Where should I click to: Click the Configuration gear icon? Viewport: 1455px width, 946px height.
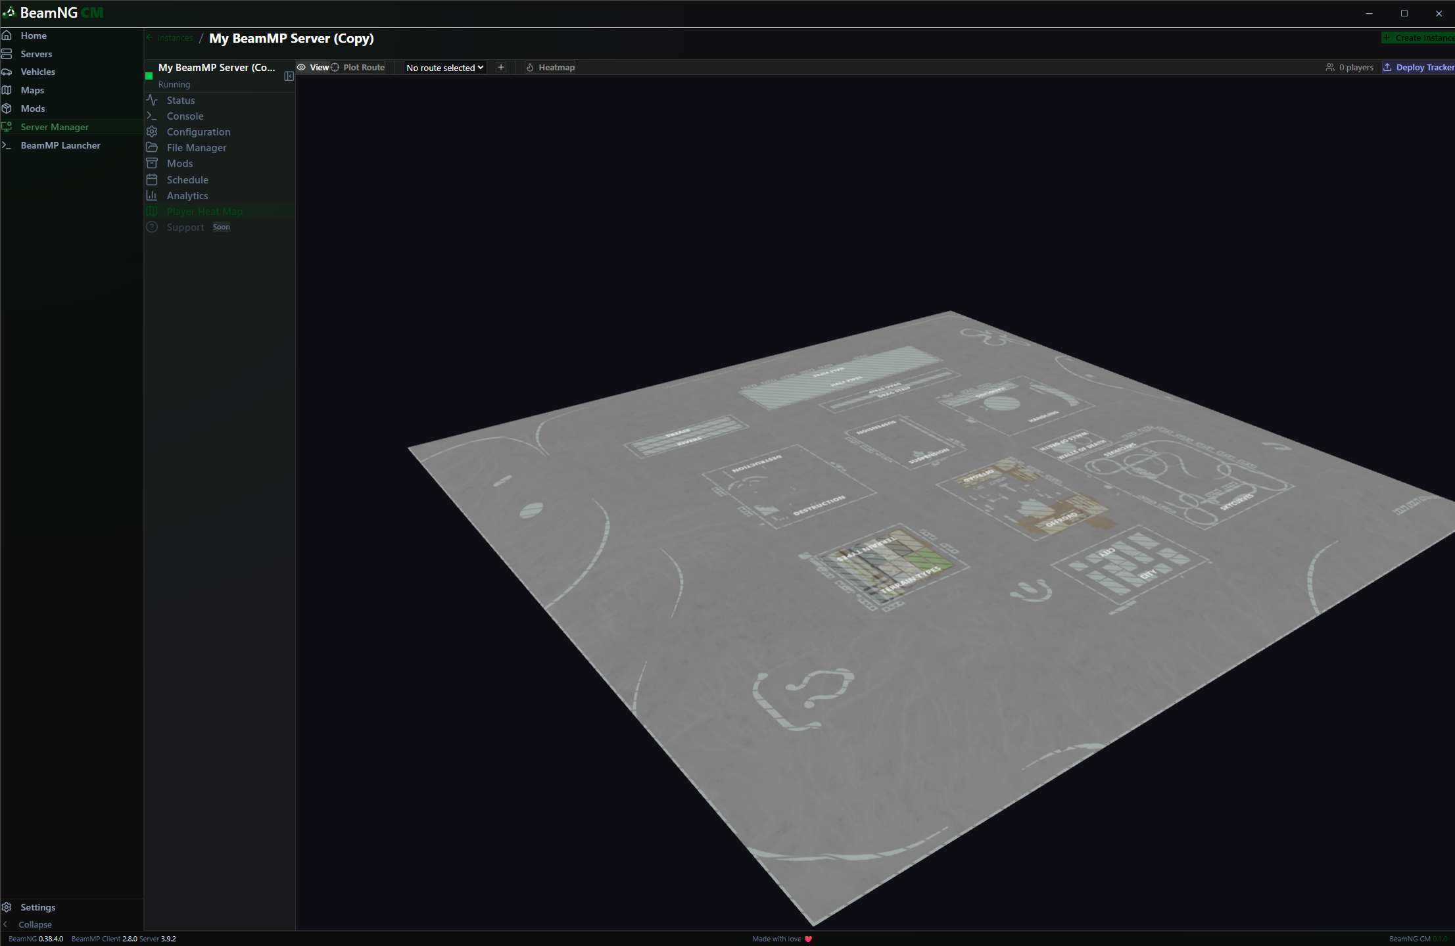point(152,131)
